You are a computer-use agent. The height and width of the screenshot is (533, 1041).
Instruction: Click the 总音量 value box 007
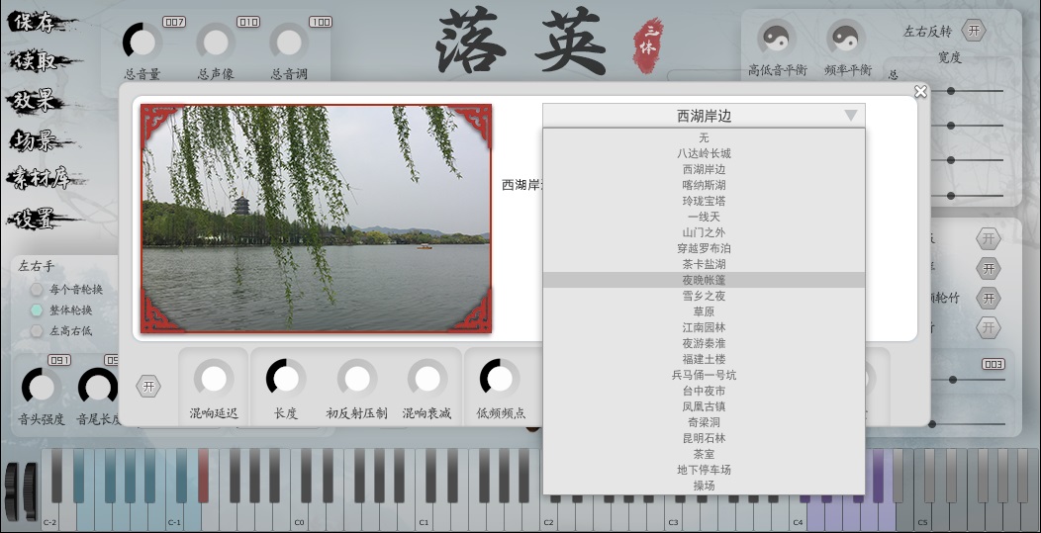click(x=174, y=22)
